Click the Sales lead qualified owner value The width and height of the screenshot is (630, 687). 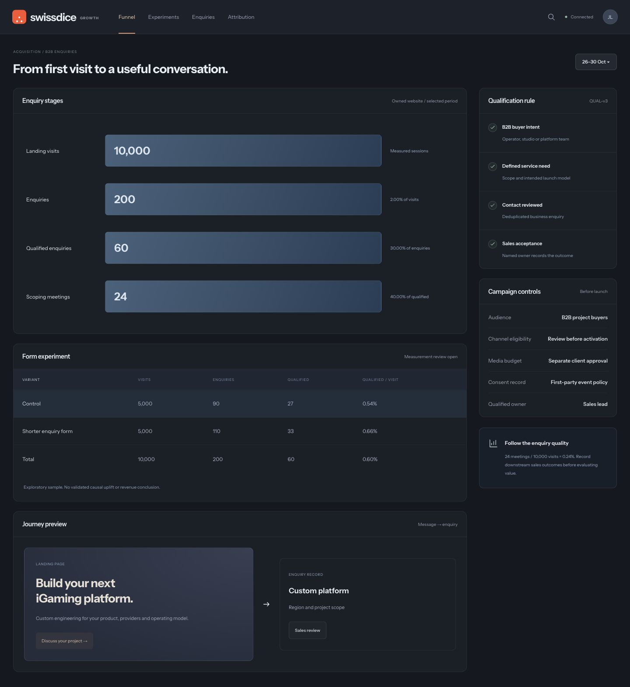595,404
